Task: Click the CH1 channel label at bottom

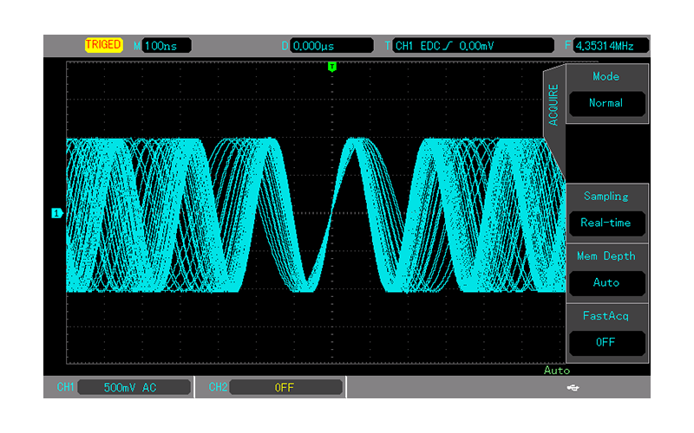Action: point(66,387)
